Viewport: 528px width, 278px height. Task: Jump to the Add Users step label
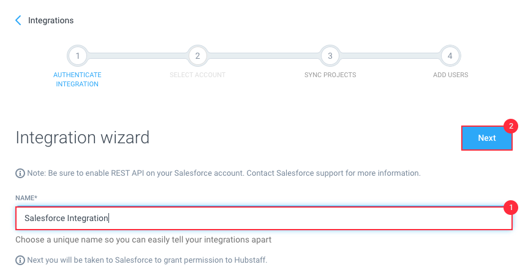pyautogui.click(x=450, y=75)
